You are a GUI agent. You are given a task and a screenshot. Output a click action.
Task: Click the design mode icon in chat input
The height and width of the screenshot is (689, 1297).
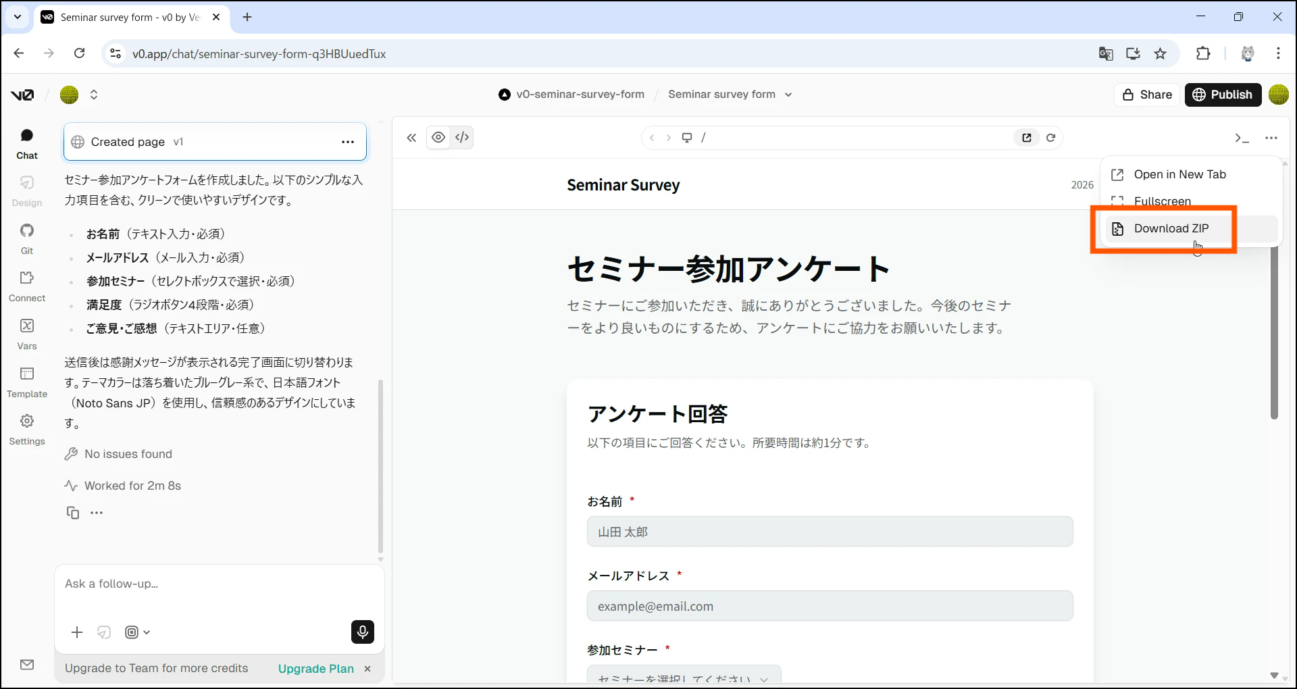click(x=104, y=632)
